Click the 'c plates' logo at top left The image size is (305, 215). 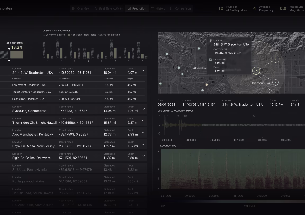pyautogui.click(x=6, y=8)
